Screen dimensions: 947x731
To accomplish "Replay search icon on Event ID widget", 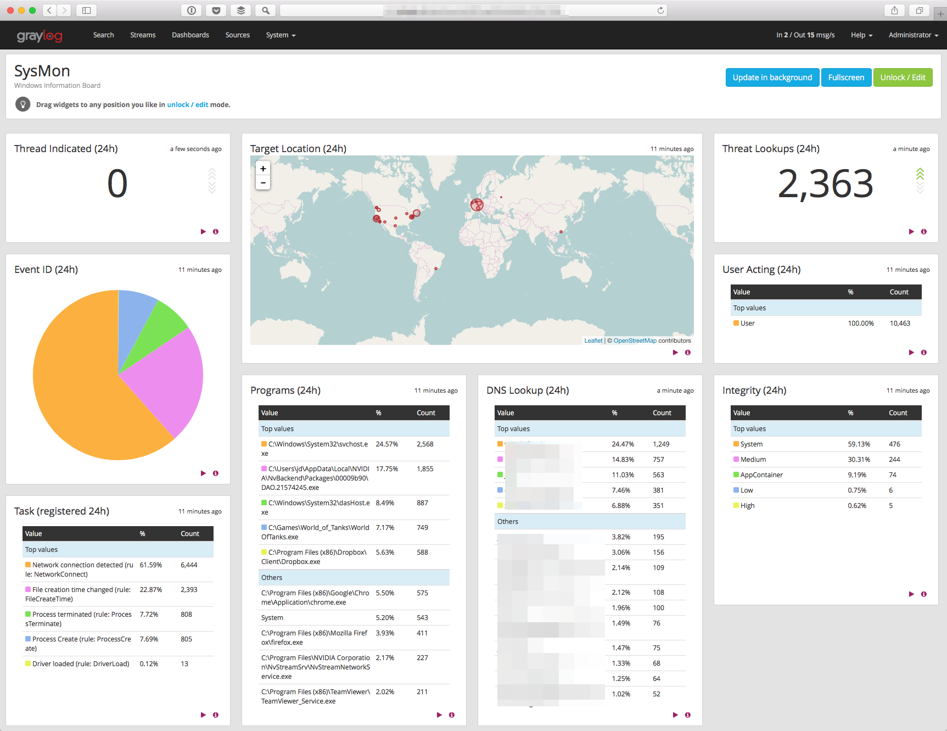I will coord(203,473).
